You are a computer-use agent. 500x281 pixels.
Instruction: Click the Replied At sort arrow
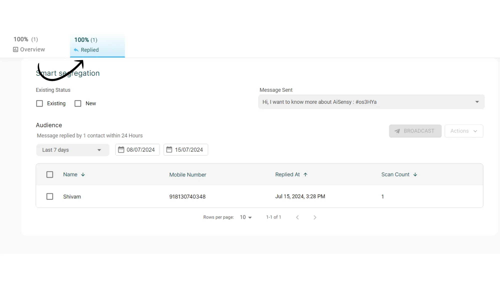coord(305,175)
